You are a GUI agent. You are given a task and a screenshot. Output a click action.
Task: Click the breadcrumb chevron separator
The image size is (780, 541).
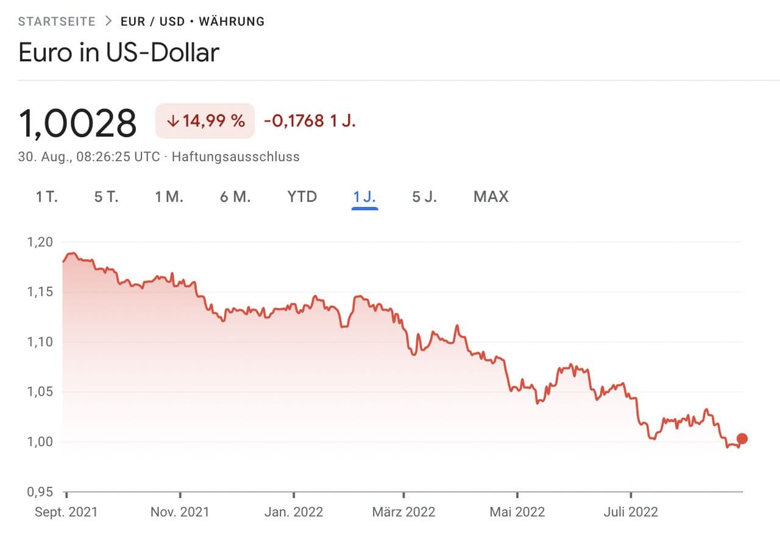pyautogui.click(x=108, y=21)
